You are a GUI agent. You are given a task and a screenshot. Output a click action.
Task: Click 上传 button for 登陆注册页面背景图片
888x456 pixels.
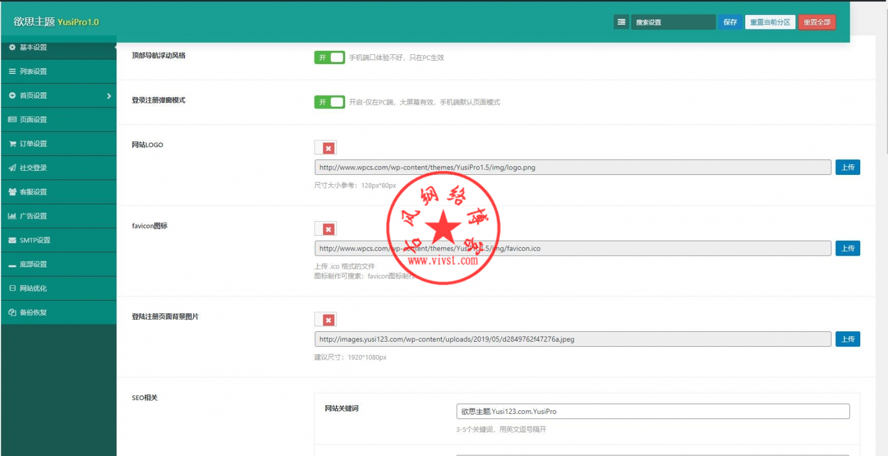pos(848,339)
